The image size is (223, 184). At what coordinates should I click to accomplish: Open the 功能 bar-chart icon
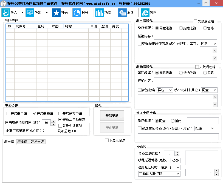pyautogui.click(x=99, y=13)
